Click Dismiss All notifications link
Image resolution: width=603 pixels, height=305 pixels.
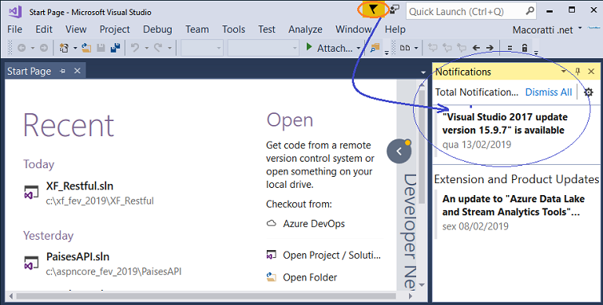(549, 92)
